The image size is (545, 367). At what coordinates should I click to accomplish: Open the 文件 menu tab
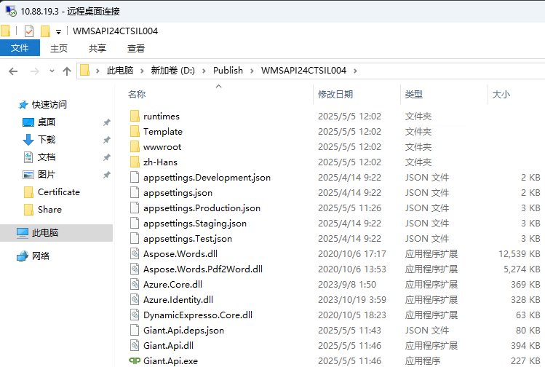coord(20,48)
